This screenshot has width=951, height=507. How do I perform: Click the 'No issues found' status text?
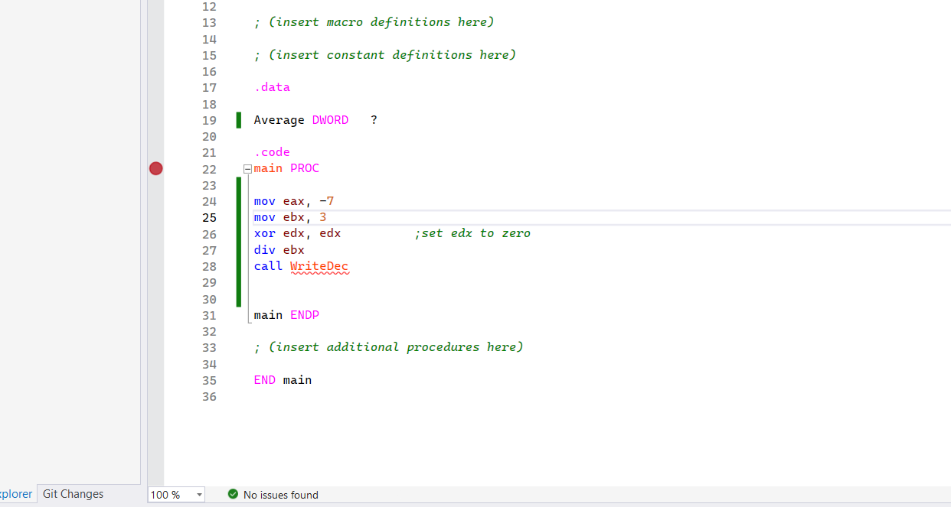(279, 495)
